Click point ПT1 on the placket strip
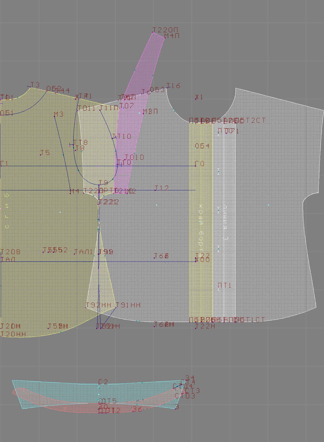The width and height of the screenshot is (324, 442). 219,288
